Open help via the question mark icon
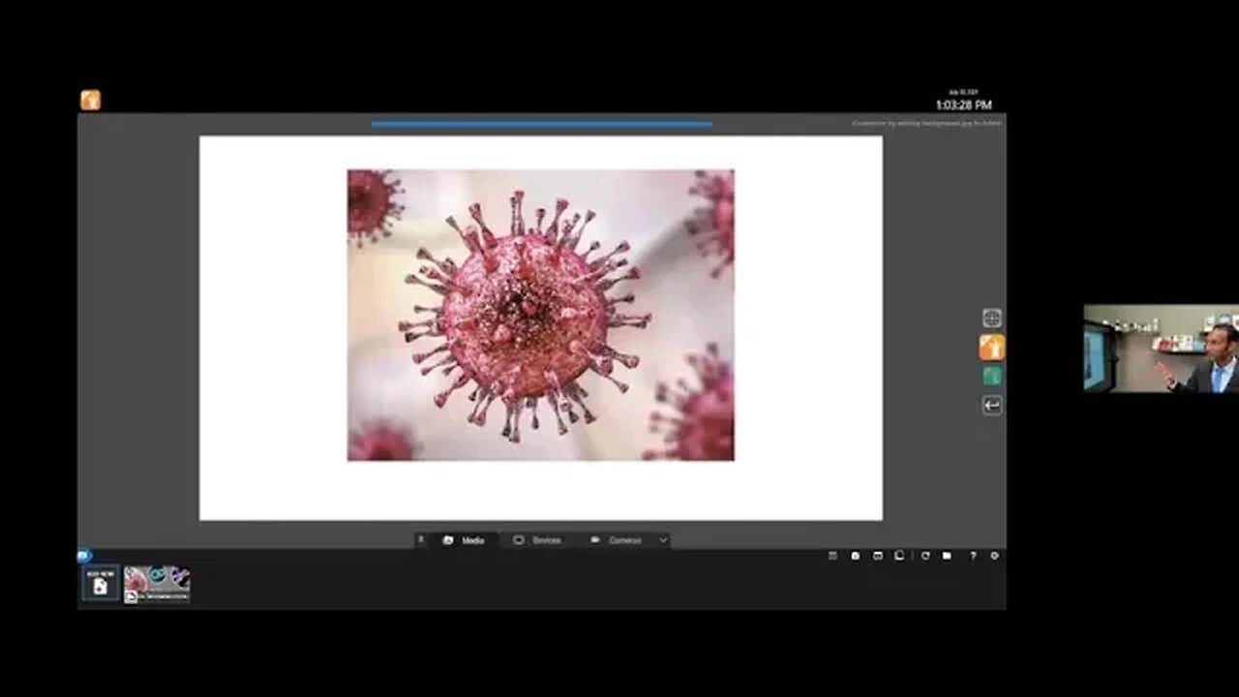The image size is (1239, 697). tap(973, 556)
